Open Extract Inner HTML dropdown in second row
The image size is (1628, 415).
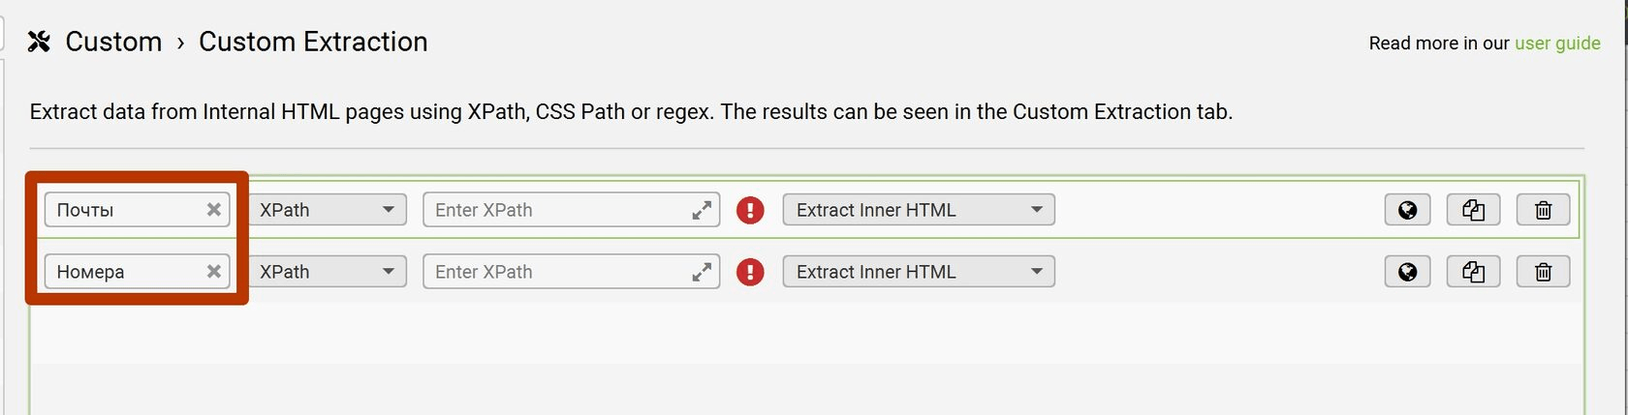coord(918,272)
